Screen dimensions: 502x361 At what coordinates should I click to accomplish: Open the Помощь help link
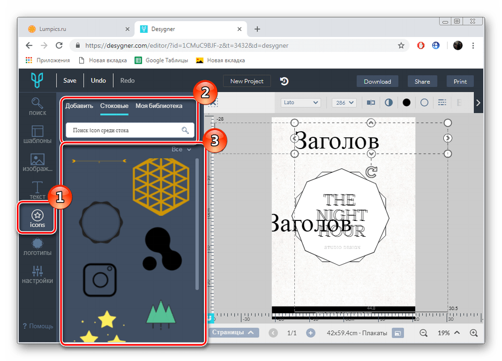38,326
